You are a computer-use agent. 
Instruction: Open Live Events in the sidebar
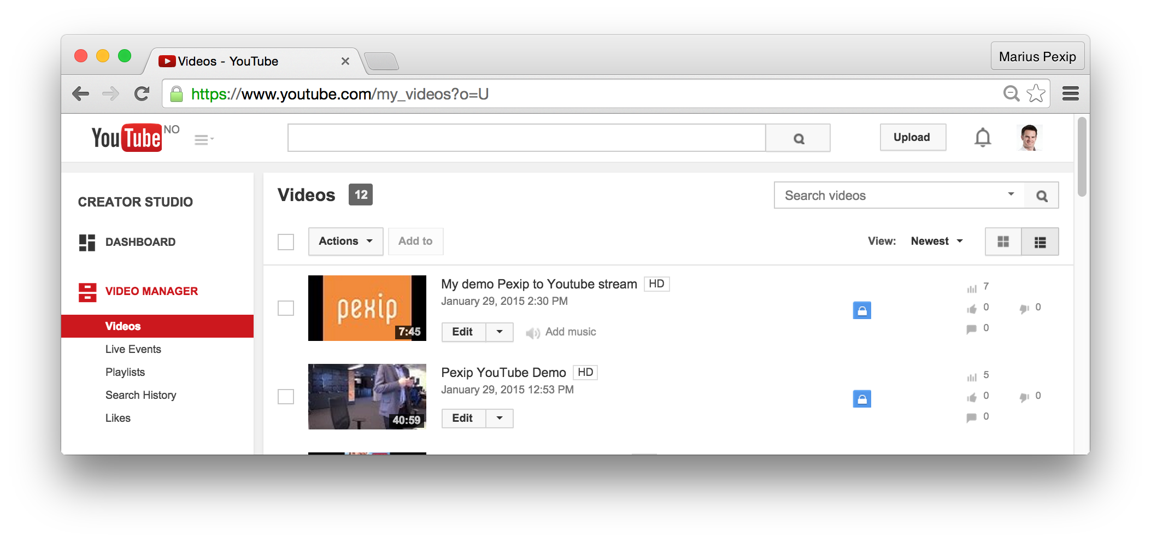pos(133,349)
